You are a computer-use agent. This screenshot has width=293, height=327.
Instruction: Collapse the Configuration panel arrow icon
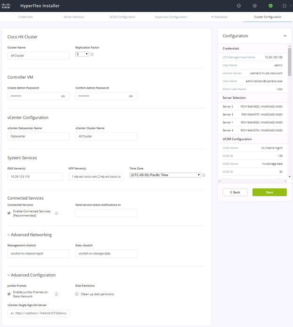pyautogui.click(x=285, y=36)
